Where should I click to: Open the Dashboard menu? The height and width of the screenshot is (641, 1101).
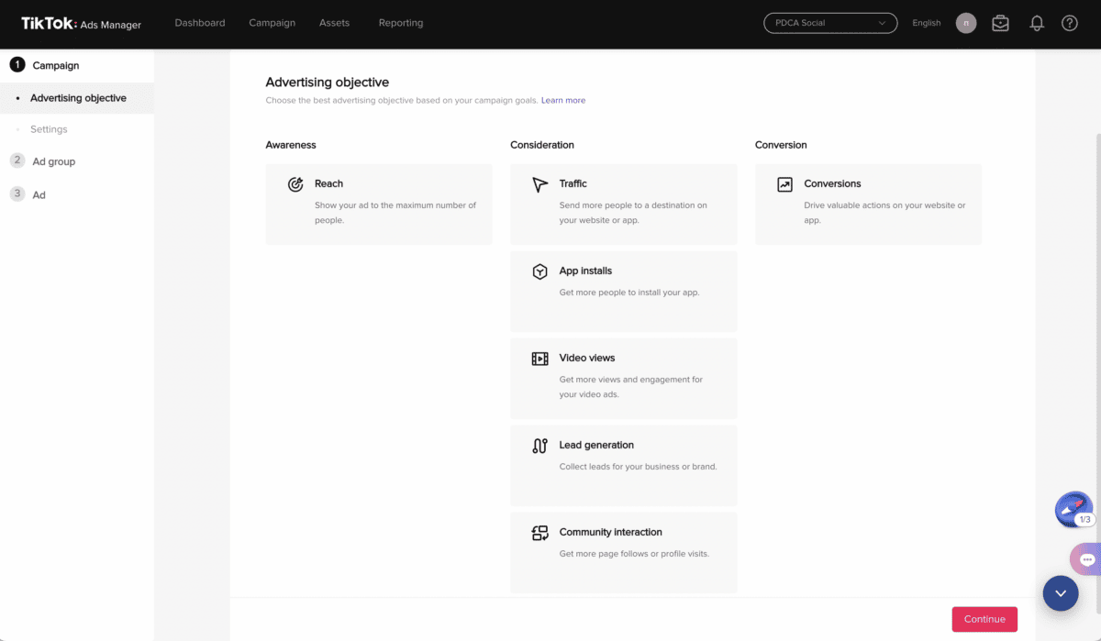point(200,23)
